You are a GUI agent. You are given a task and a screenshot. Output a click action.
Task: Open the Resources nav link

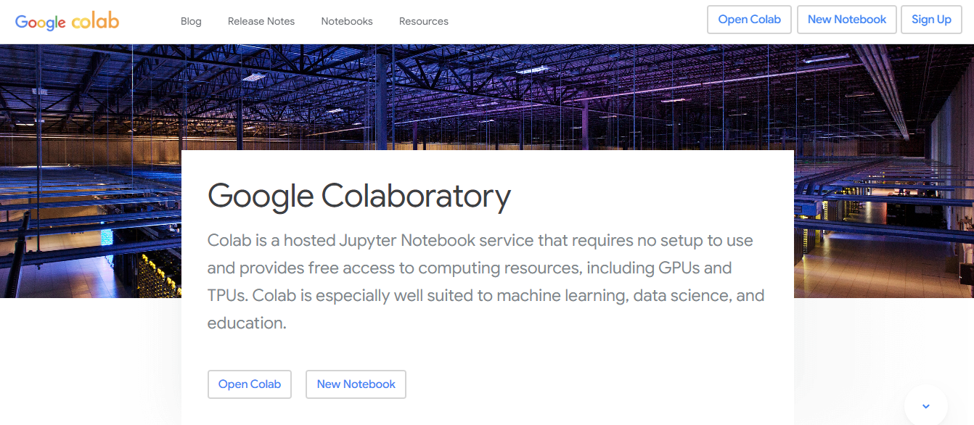[424, 21]
